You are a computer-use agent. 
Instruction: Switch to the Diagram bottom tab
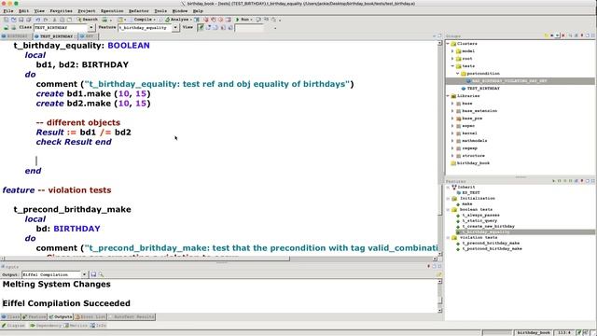[14, 326]
